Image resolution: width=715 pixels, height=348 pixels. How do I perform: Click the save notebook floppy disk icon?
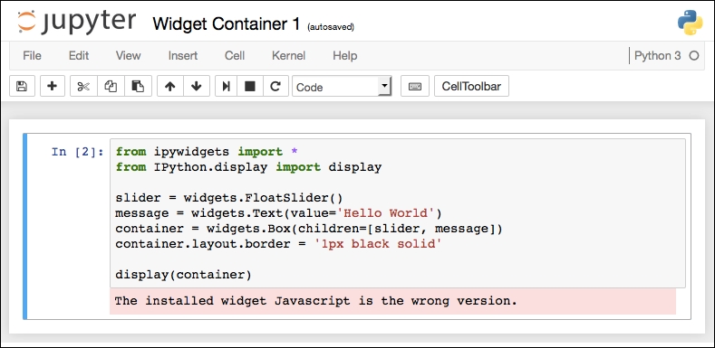click(22, 86)
